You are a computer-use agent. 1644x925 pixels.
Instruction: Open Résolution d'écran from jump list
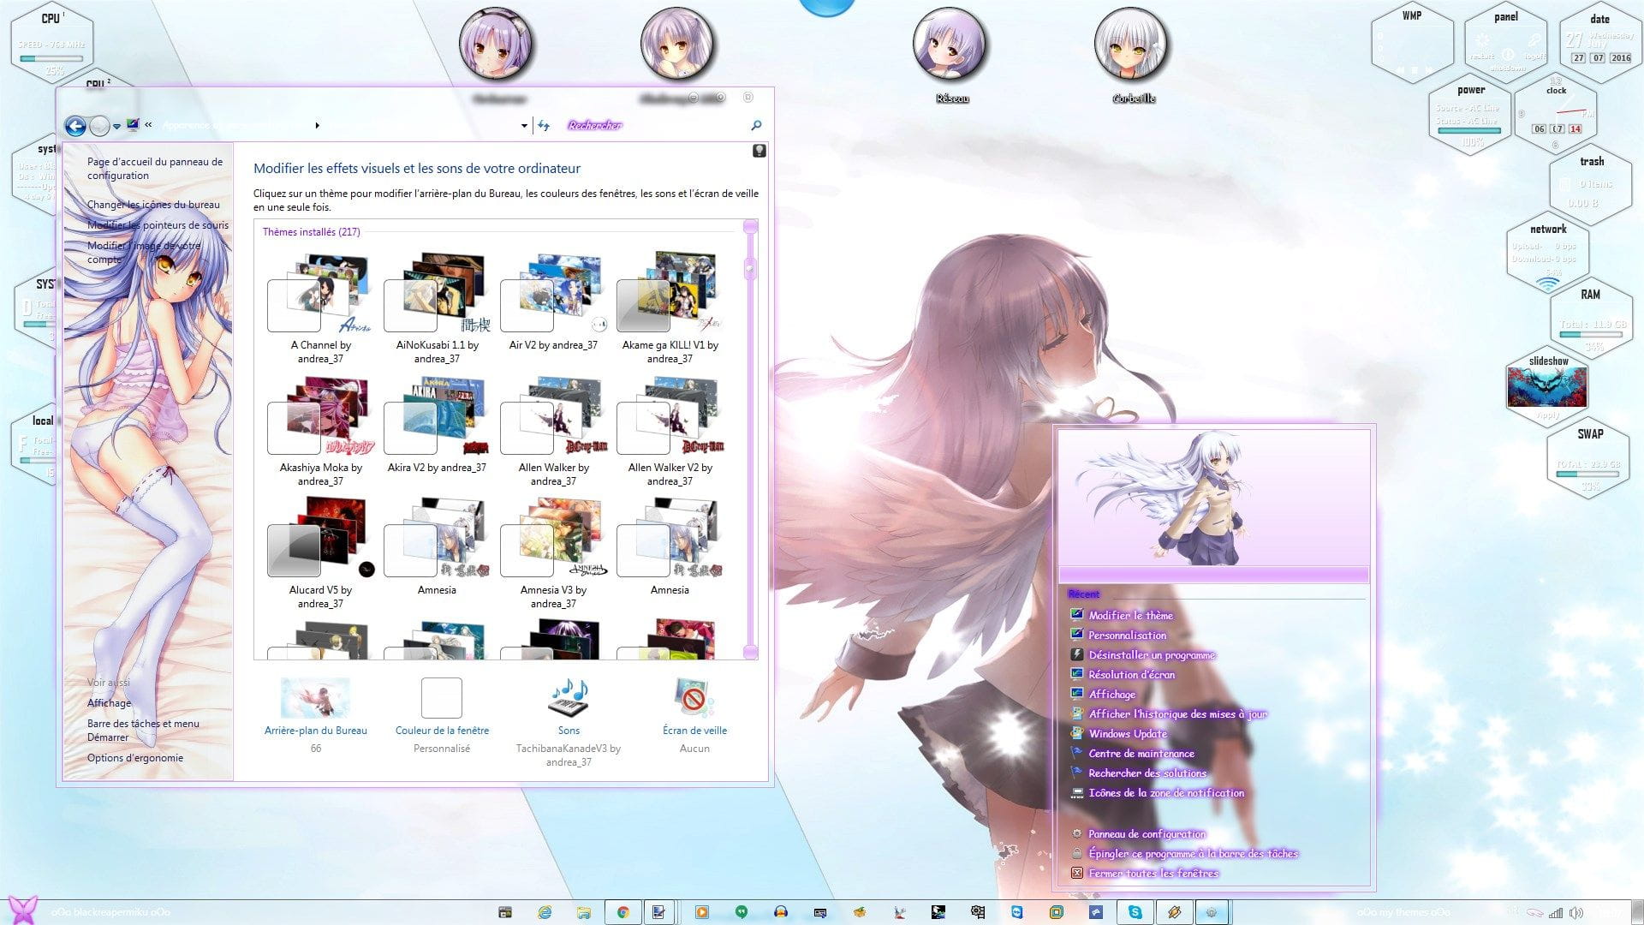(x=1131, y=674)
